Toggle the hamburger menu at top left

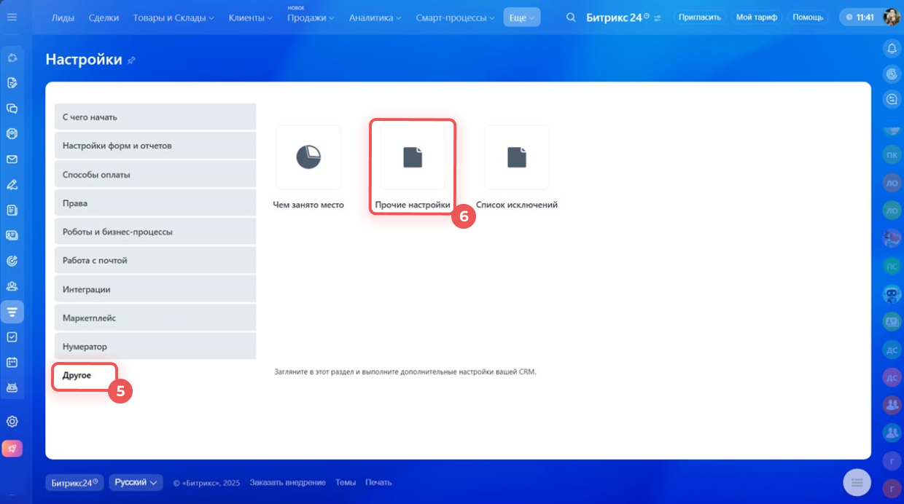12,17
